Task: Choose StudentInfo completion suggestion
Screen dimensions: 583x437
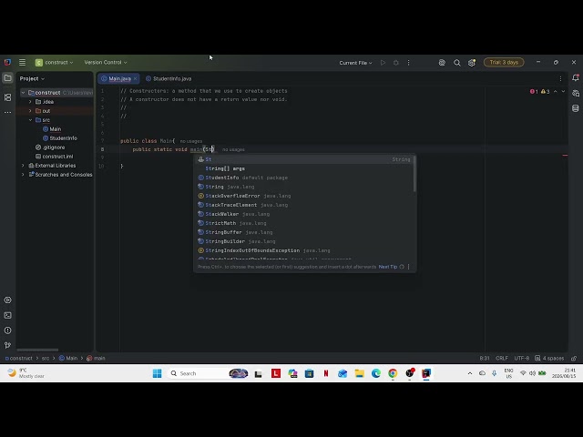Action: pyautogui.click(x=303, y=178)
